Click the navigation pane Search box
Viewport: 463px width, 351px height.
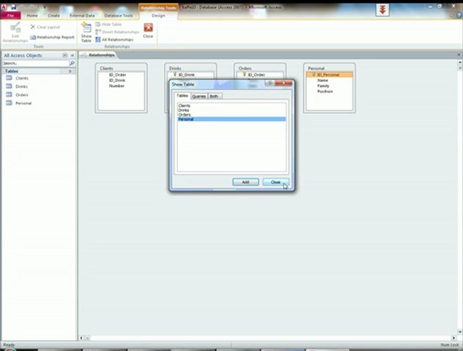pyautogui.click(x=35, y=64)
